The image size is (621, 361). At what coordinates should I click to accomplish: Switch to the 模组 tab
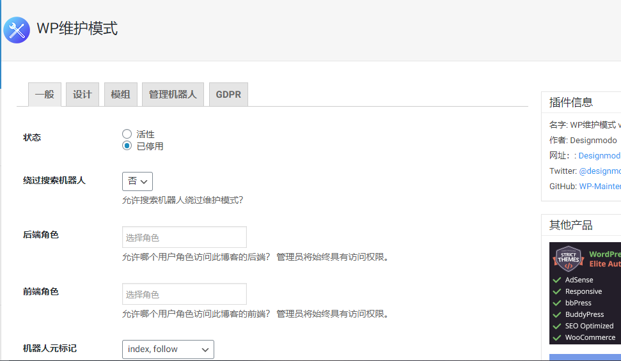pyautogui.click(x=121, y=94)
